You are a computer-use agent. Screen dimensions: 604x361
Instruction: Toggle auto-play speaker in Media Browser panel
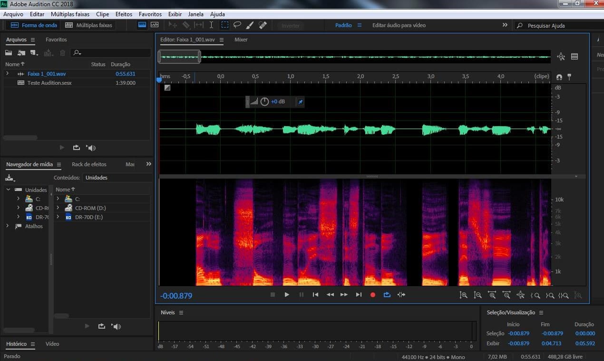(116, 326)
